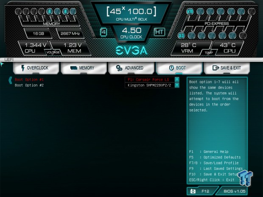This screenshot has height=197, width=263.
Task: Click the TEMP label badge
Action: click(x=209, y=53)
